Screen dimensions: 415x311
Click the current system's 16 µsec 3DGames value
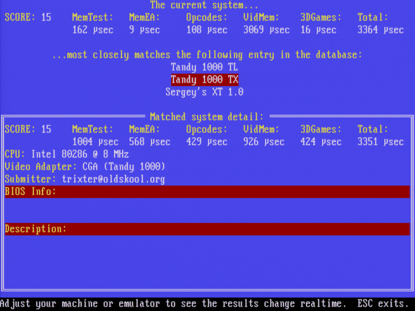(318, 30)
